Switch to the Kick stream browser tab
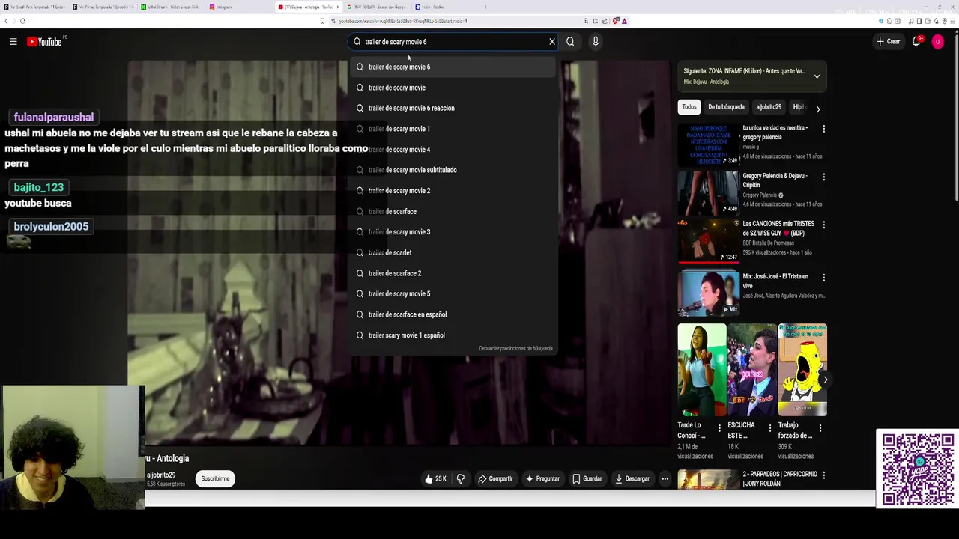Image resolution: width=959 pixels, height=539 pixels. (x=169, y=7)
